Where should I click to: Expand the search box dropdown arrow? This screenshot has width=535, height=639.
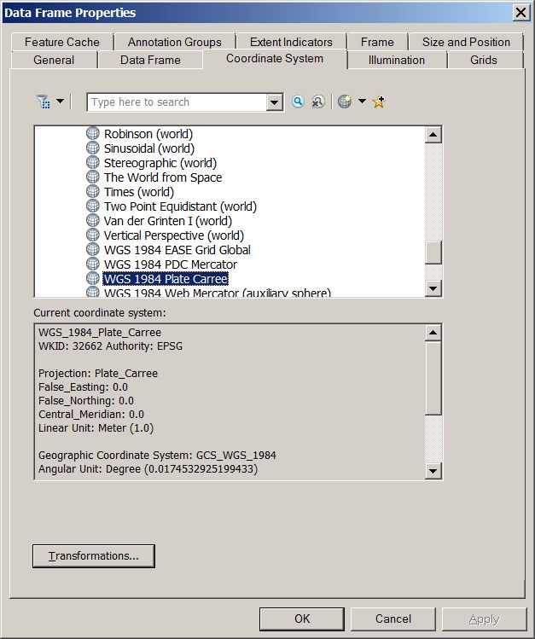(275, 102)
